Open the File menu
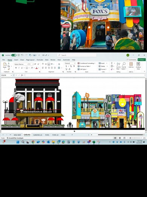Screen dimensions: 147x197 3,60
